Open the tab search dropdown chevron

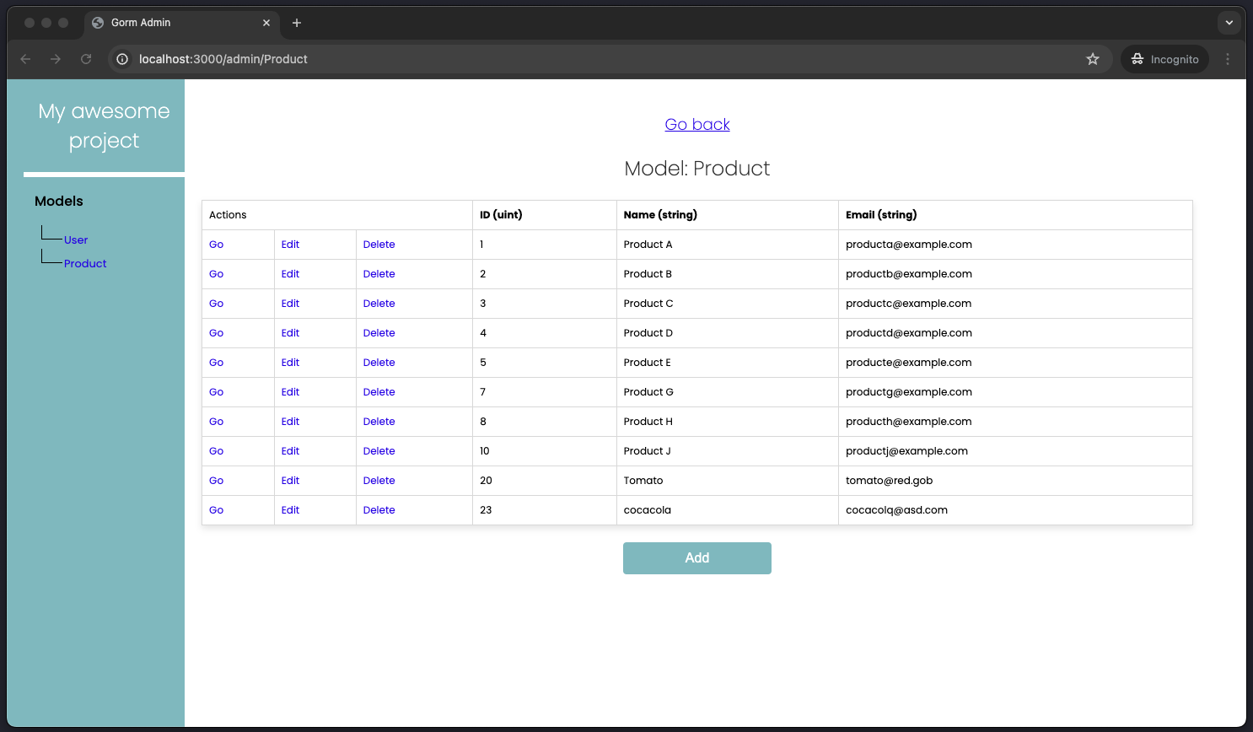tap(1229, 23)
